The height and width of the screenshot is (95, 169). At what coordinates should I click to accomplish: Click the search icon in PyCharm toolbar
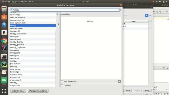[167, 12]
